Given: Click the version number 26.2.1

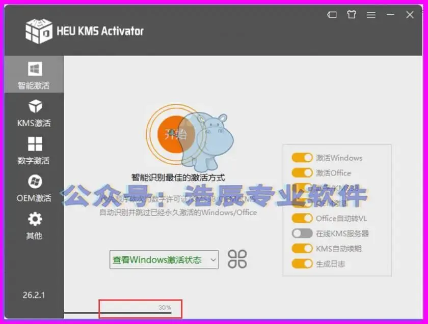Looking at the screenshot, I should click(34, 295).
